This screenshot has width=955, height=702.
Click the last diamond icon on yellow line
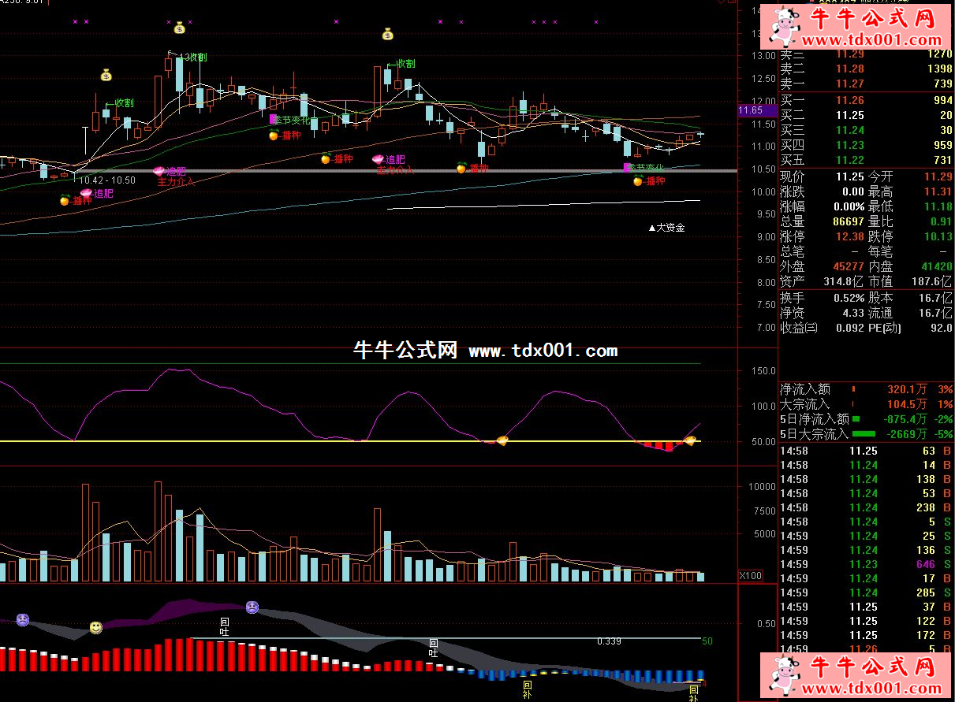click(x=690, y=440)
